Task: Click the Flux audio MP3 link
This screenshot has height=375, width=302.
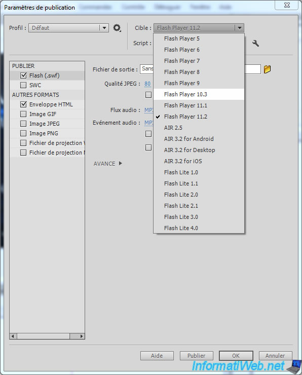Action: [148, 110]
